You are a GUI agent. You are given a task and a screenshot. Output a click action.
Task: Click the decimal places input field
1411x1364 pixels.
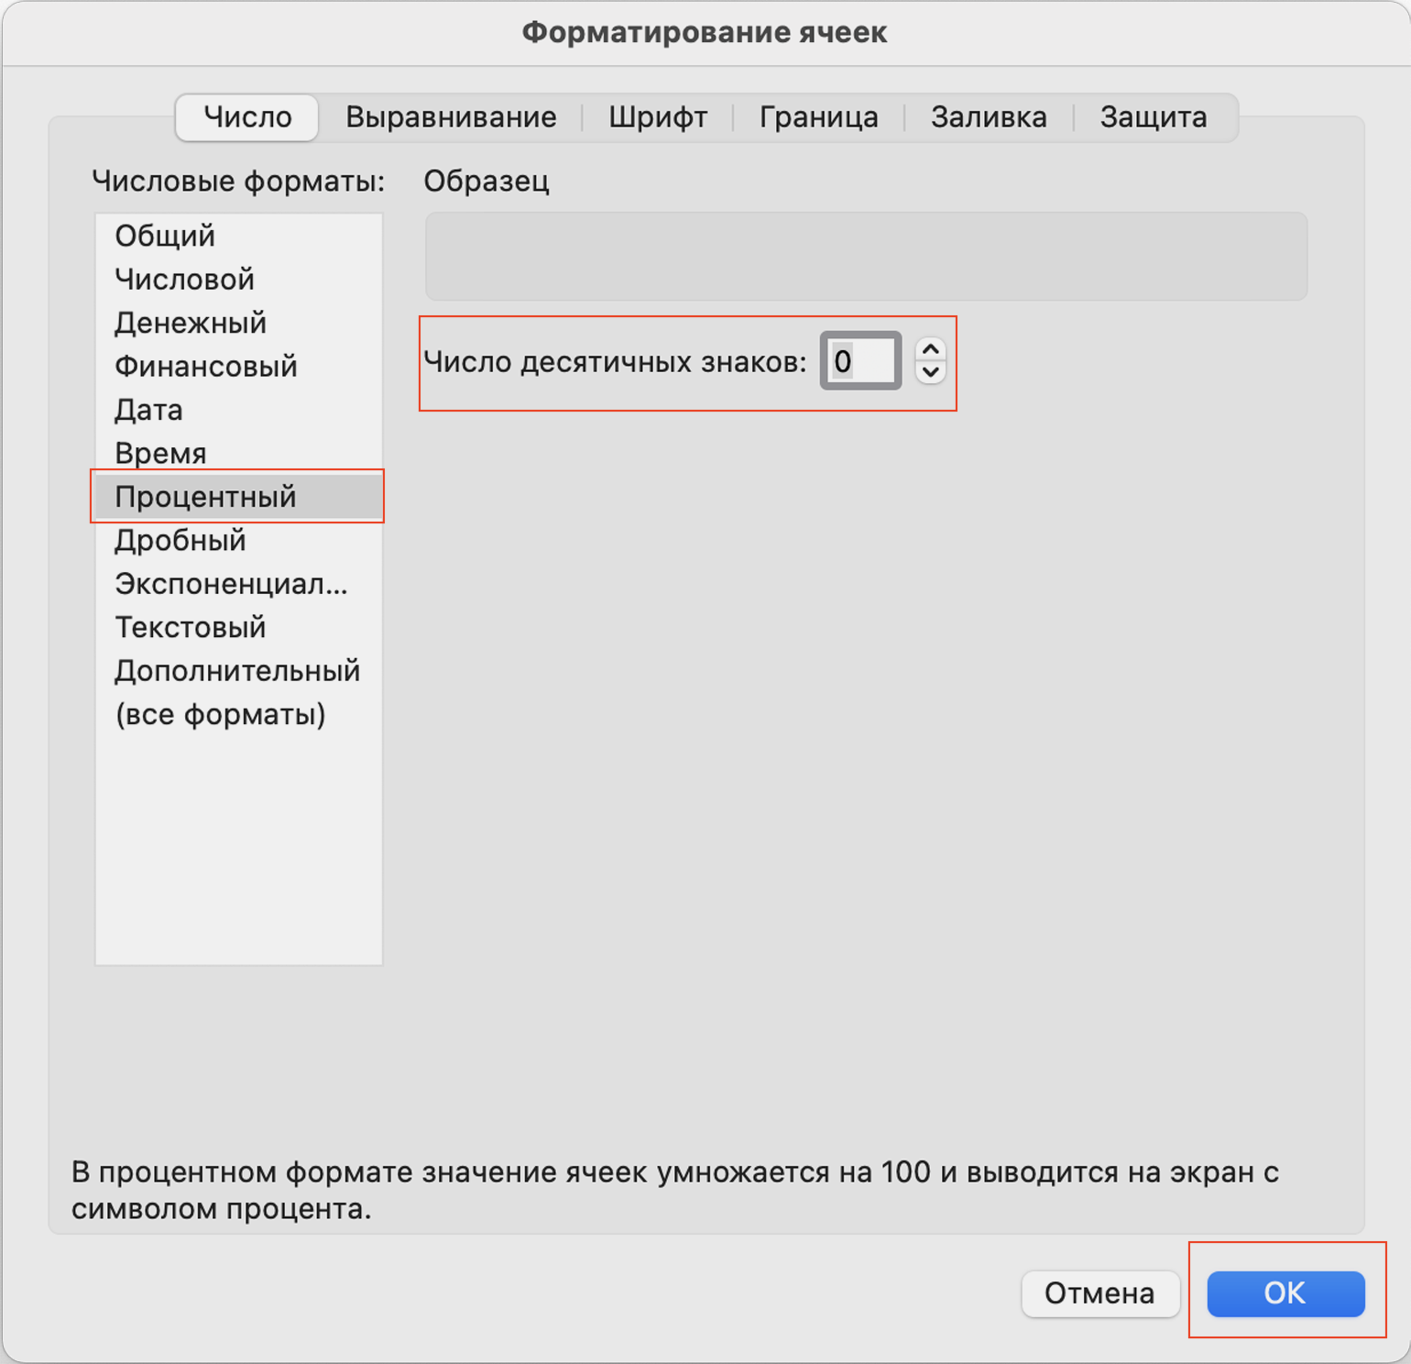click(860, 361)
